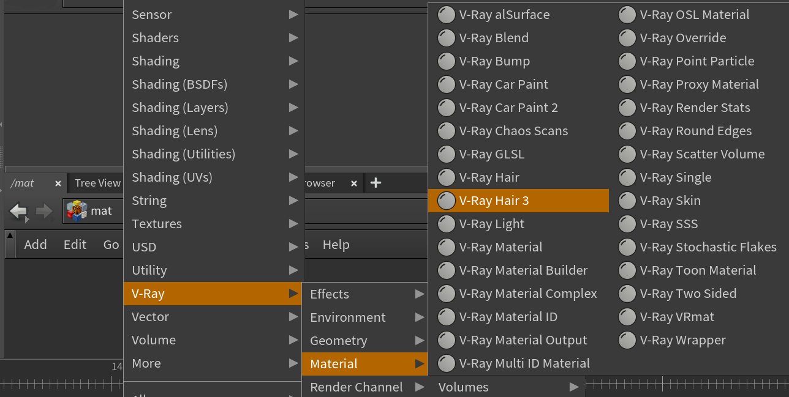
Task: Open the Render Channel submenu
Action: pyautogui.click(x=365, y=387)
